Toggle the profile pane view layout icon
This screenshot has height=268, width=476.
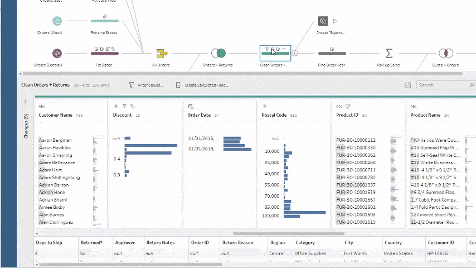(x=407, y=85)
